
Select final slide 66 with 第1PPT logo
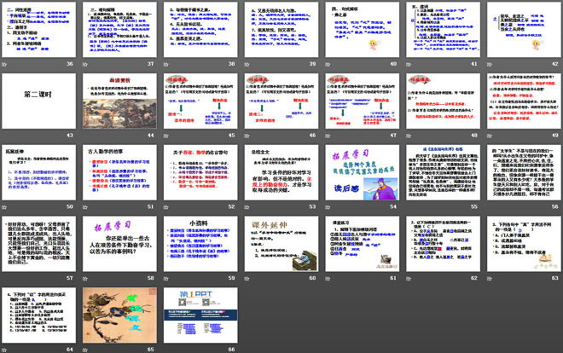[200, 314]
